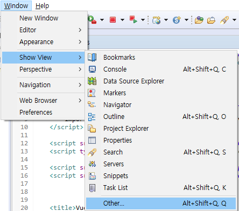This screenshot has height=211, width=239.
Task: Click the Search view flashlight icon
Action: pos(92,152)
